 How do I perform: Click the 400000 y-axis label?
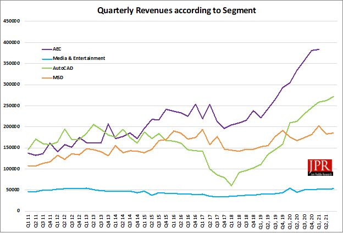pyautogui.click(x=12, y=42)
